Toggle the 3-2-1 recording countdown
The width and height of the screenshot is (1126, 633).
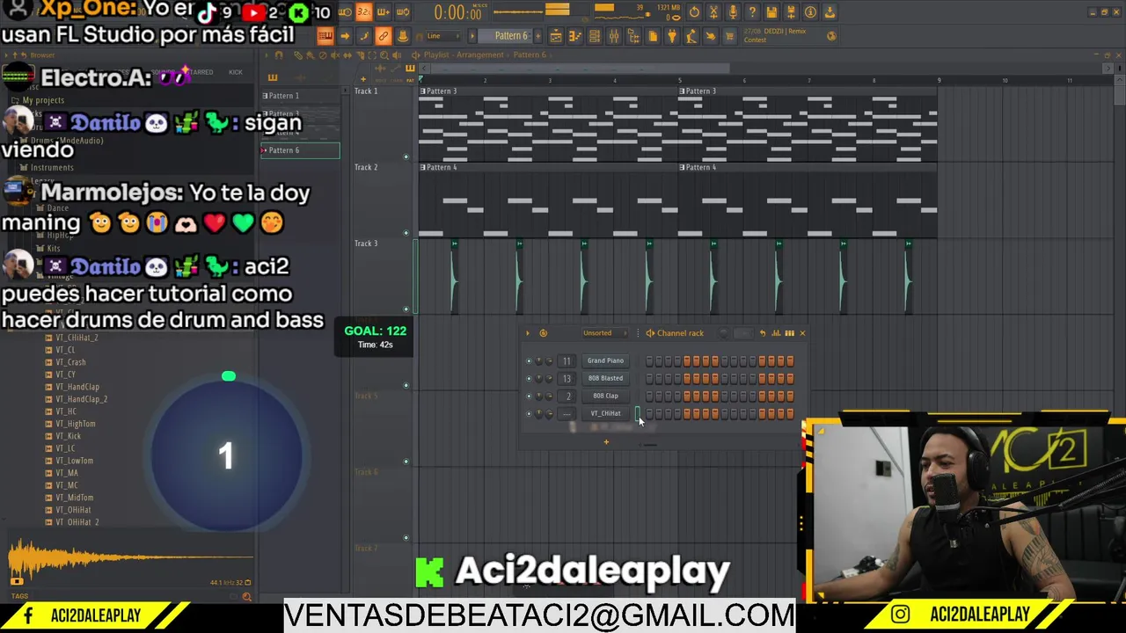[x=363, y=12]
